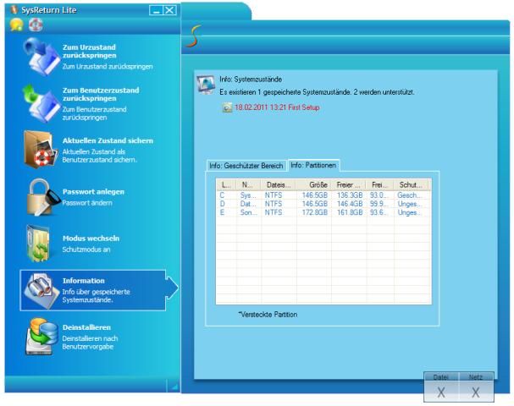Click the lifebuoy help icon in header
Viewport: 514px width, 406px height.
pos(36,25)
